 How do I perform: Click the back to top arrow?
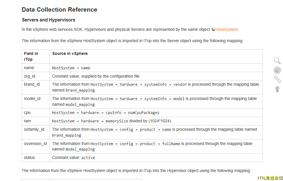(x=277, y=89)
